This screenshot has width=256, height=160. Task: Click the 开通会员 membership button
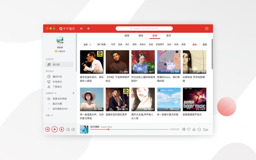(60, 51)
